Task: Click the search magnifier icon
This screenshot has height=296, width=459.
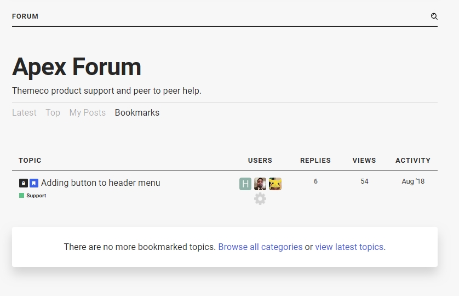Action: tap(434, 16)
